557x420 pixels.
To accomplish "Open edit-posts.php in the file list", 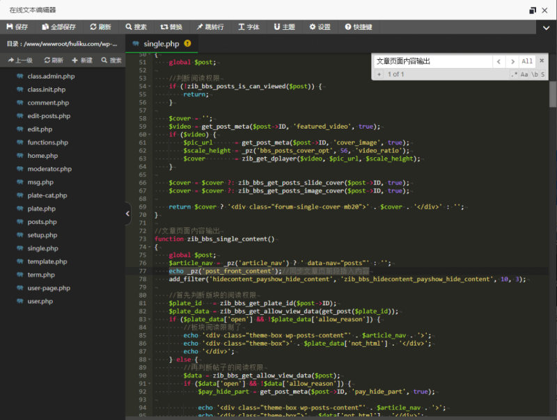I will [x=49, y=116].
